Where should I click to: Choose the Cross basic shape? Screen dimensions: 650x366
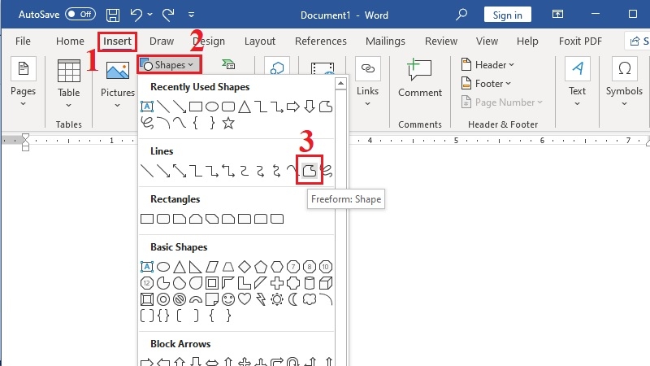pyautogui.click(x=277, y=283)
